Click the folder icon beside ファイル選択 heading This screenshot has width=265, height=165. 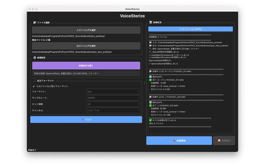coord(35,22)
